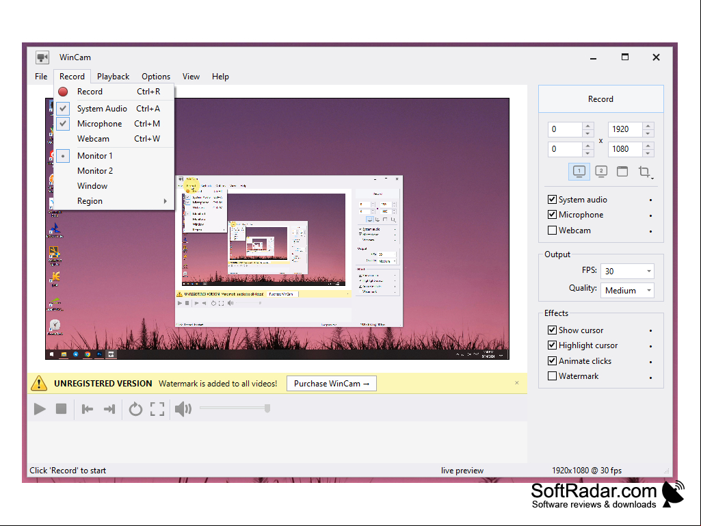Toggle Show cursor checkbox
Image resolution: width=701 pixels, height=526 pixels.
click(x=552, y=330)
